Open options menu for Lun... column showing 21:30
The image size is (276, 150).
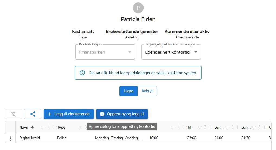259,127
